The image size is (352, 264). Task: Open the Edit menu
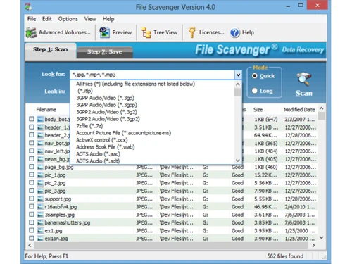pyautogui.click(x=46, y=19)
